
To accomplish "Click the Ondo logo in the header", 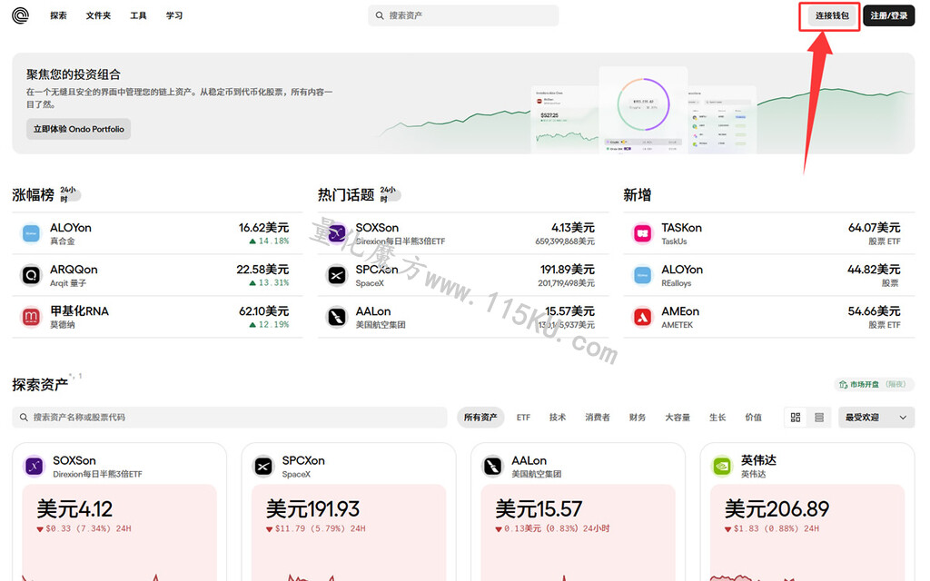I will tap(20, 15).
